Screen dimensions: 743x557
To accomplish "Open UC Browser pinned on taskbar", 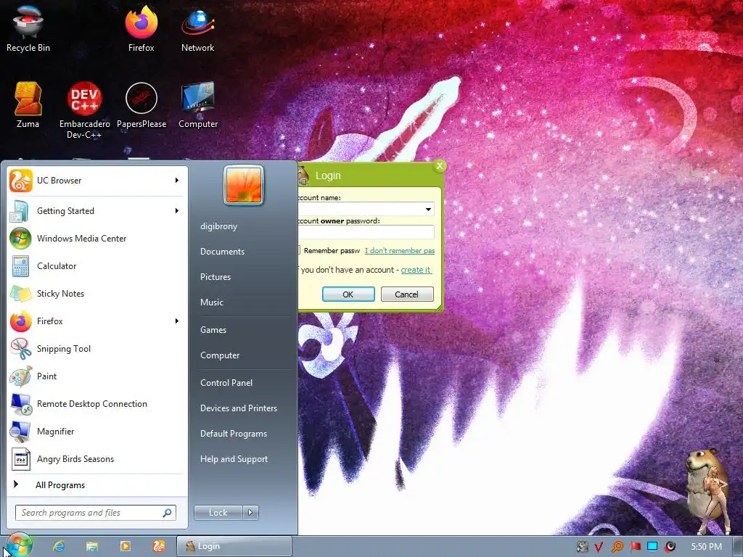I will pyautogui.click(x=158, y=546).
